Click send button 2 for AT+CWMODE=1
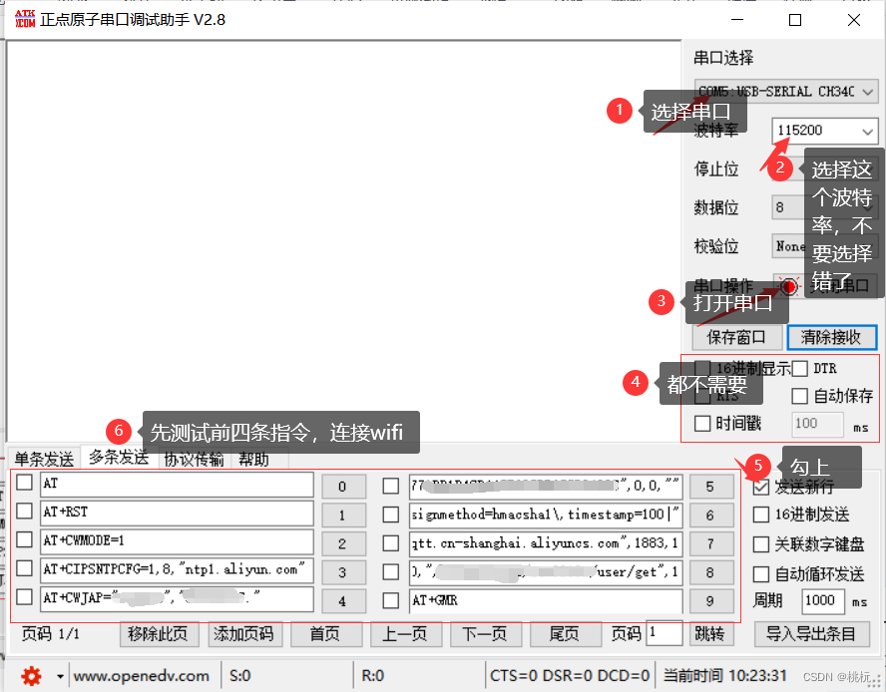The height and width of the screenshot is (692, 886). click(x=343, y=544)
